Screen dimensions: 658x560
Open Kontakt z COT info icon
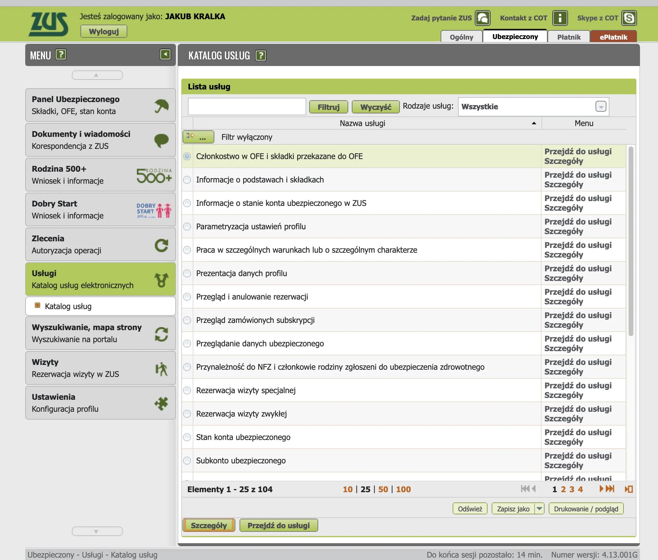[560, 18]
